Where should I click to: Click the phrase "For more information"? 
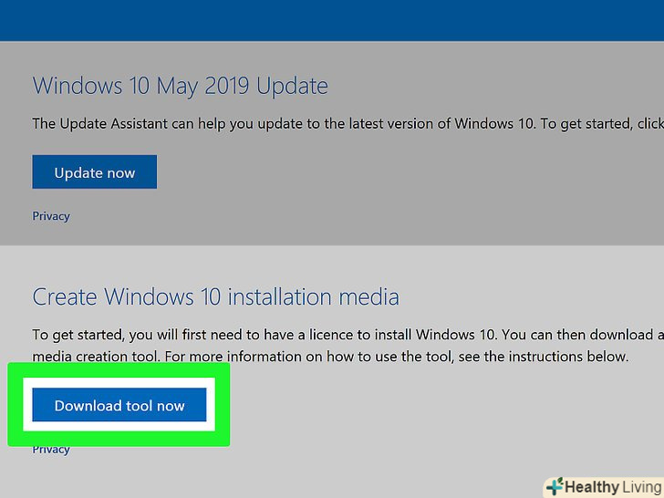(x=241, y=356)
